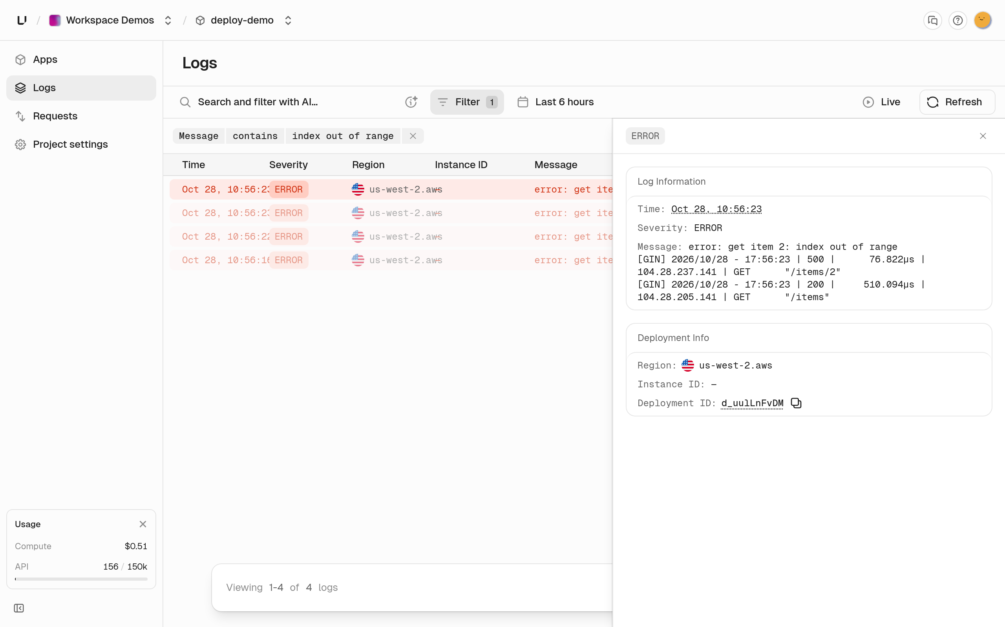1005x627 pixels.
Task: Open the Last 6 hours time range
Action: tap(555, 102)
